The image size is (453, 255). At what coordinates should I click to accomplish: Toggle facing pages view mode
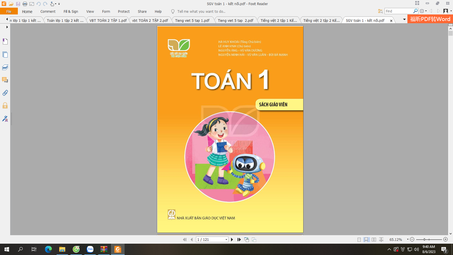click(374, 240)
